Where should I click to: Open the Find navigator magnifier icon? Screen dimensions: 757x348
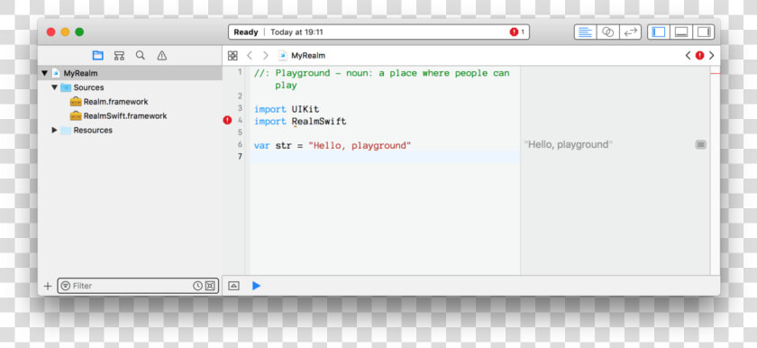point(141,56)
